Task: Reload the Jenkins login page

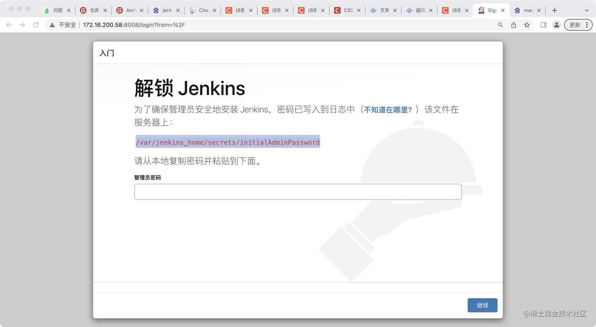Action: click(x=36, y=25)
